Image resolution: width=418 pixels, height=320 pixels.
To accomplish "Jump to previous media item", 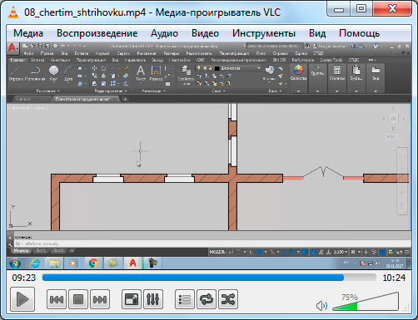I will 57,299.
